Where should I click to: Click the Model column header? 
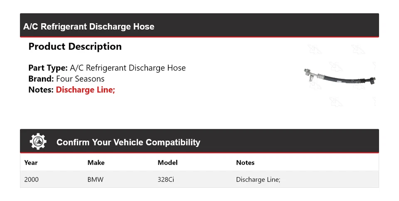pyautogui.click(x=167, y=163)
